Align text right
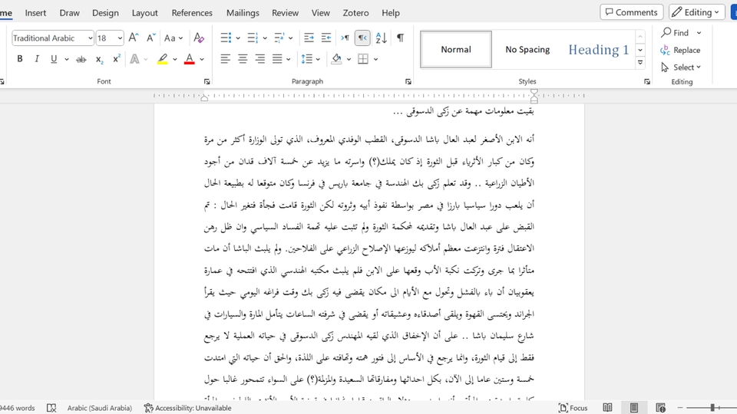This screenshot has width=737, height=414. (260, 59)
